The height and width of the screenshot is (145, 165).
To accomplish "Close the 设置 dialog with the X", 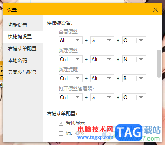I will click(x=155, y=10).
